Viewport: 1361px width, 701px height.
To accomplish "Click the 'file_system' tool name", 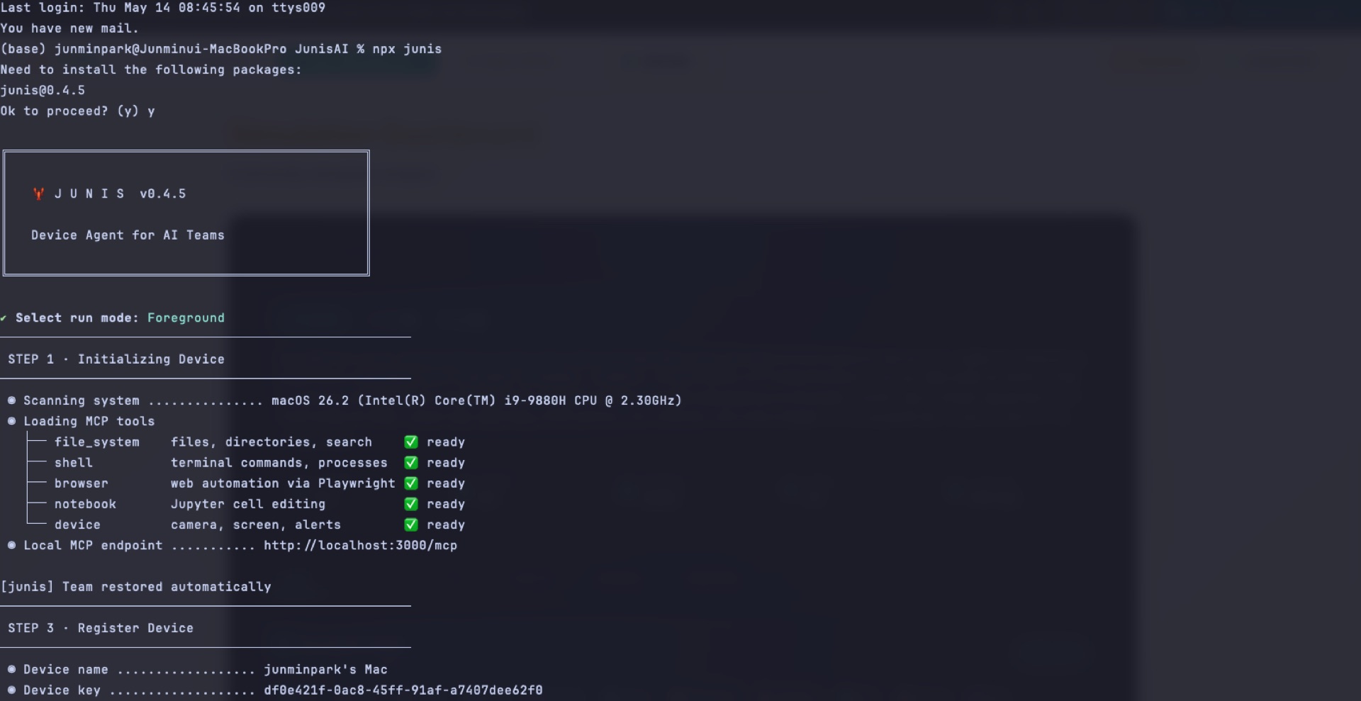I will [x=97, y=442].
